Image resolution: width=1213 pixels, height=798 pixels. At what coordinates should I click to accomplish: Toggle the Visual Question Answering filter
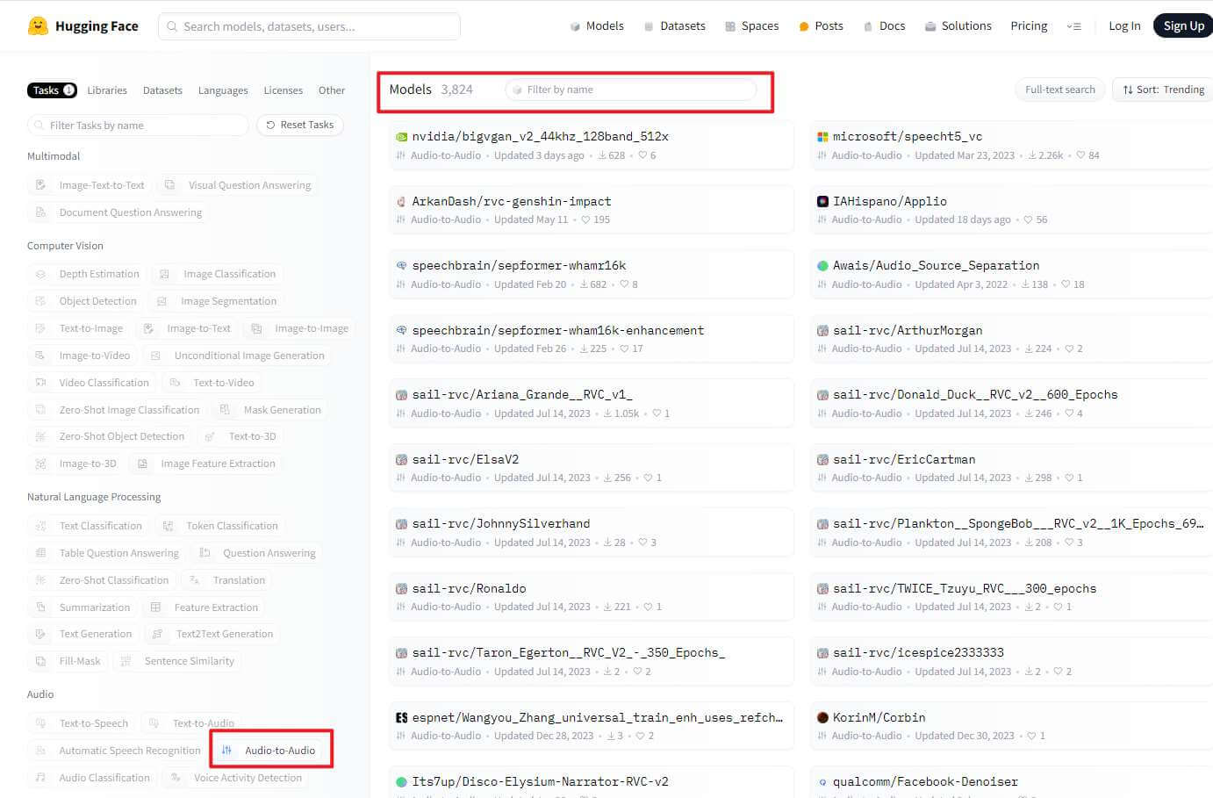pyautogui.click(x=237, y=185)
